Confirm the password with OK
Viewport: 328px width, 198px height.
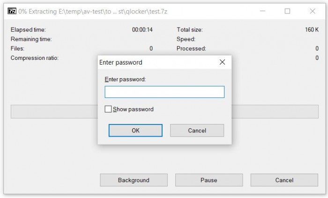(135, 131)
